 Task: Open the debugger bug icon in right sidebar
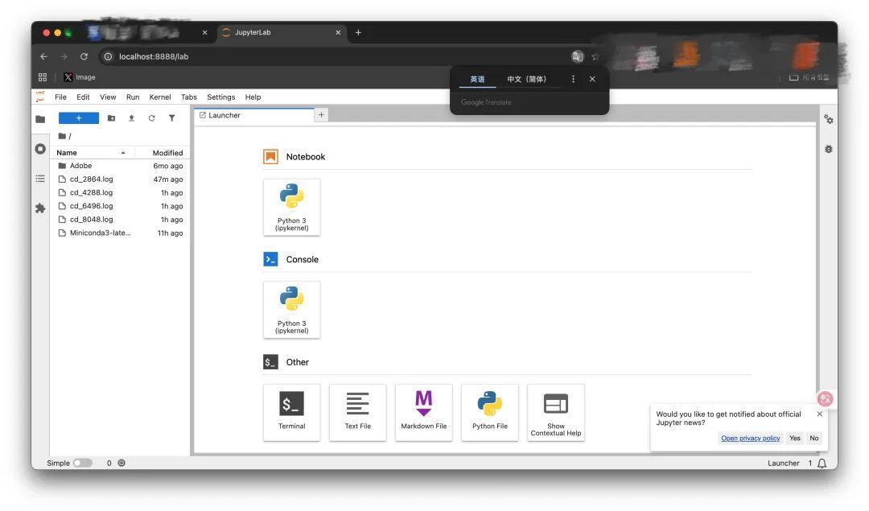pos(829,149)
